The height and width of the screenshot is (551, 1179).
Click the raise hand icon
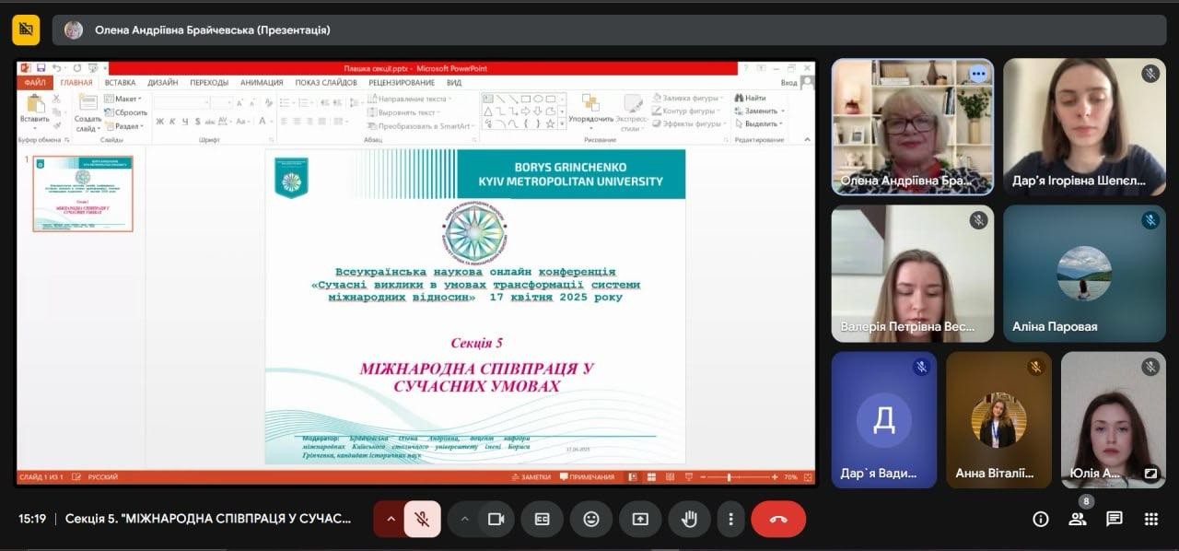coord(689,519)
